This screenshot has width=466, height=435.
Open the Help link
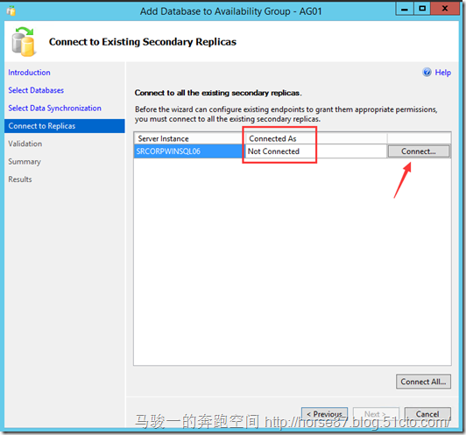442,73
